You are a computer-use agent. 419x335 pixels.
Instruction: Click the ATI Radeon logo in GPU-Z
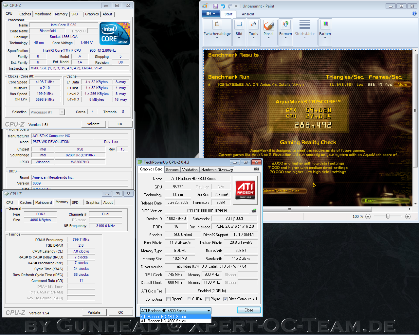point(245,190)
